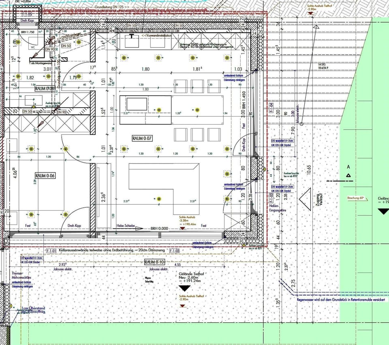Click the sink rectangle on the kitchen island

click(137, 104)
